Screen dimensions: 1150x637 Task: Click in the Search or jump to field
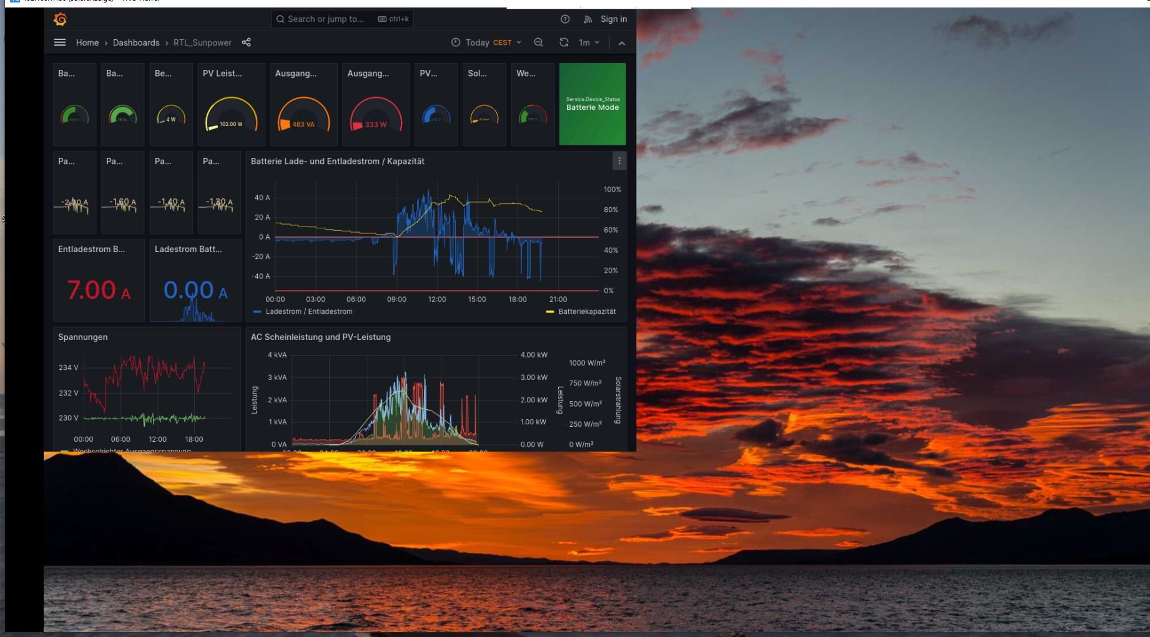coord(326,19)
